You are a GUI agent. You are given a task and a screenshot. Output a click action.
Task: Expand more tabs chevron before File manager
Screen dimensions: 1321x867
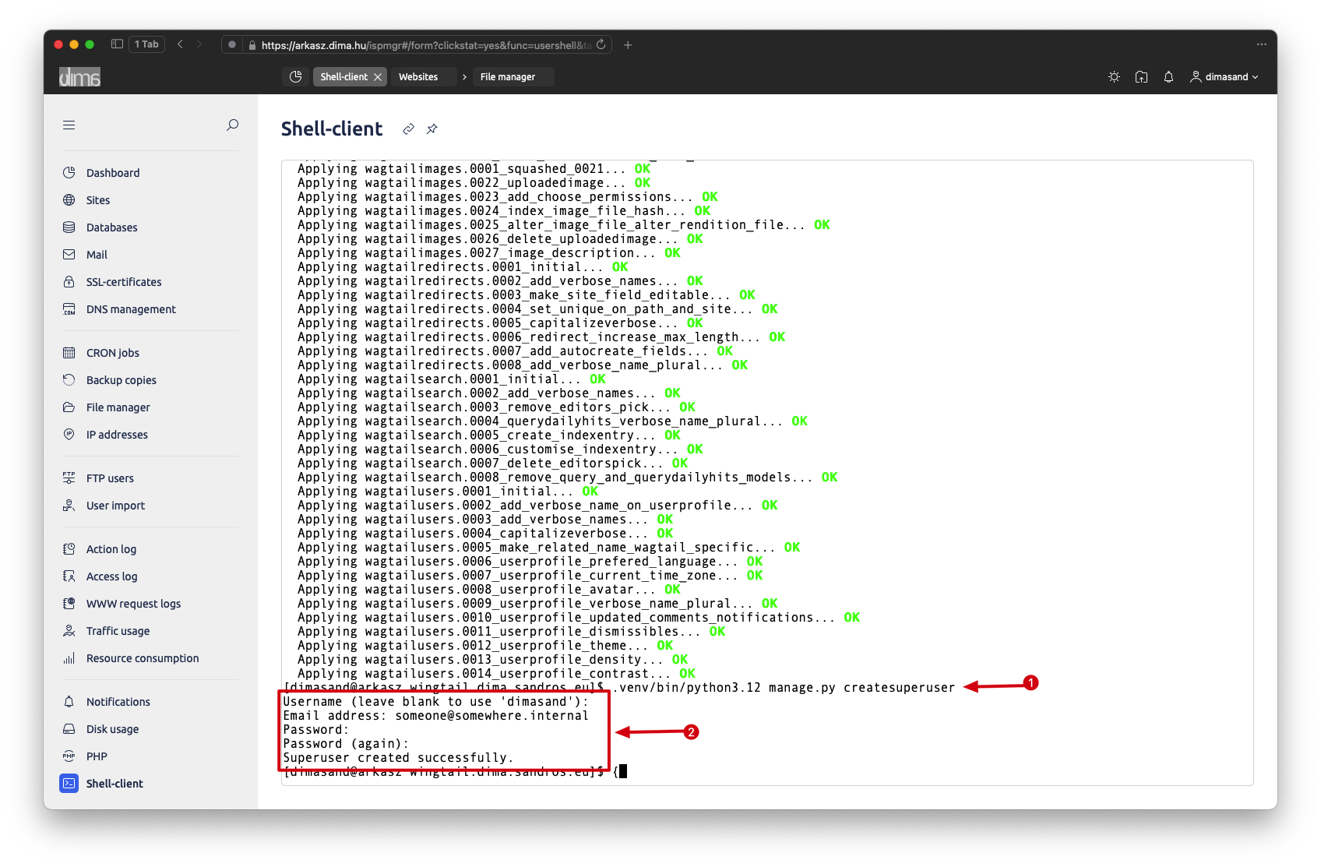coord(464,77)
